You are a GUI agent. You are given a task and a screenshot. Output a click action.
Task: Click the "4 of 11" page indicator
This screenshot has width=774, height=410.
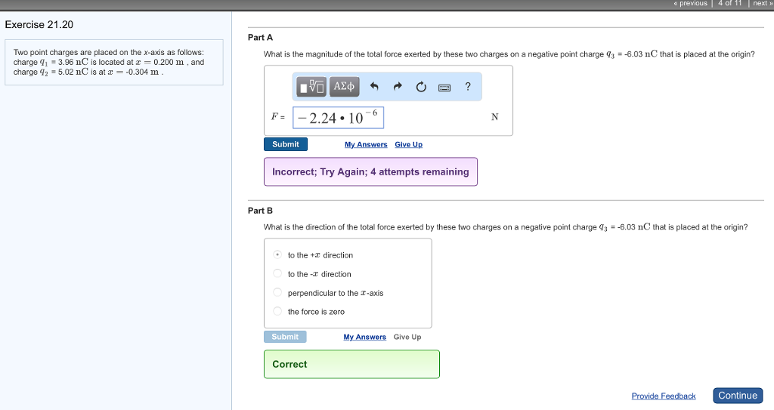coord(729,4)
